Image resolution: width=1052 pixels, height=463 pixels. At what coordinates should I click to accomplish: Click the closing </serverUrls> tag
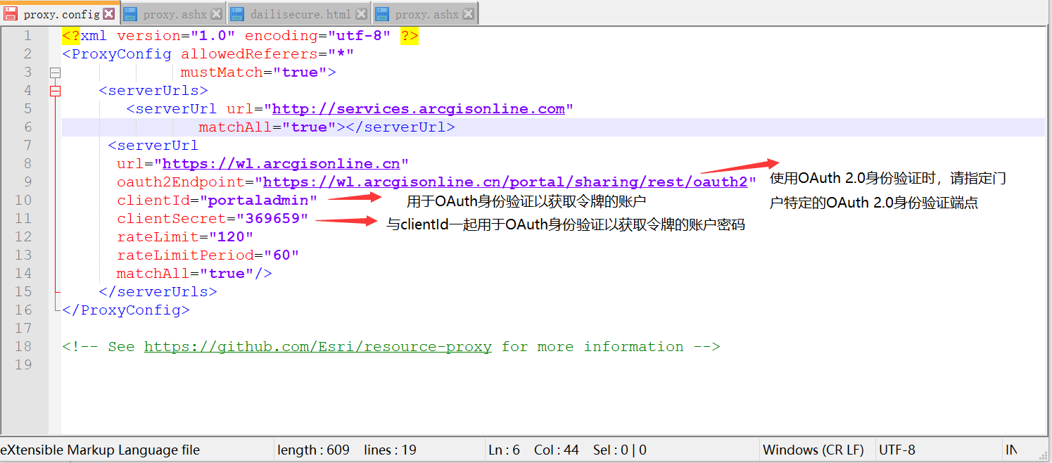point(158,292)
